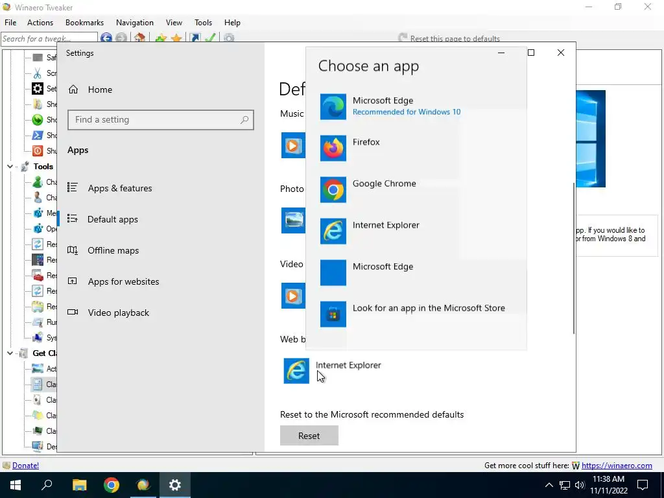Open the Donate! link
664x498 pixels.
(x=25, y=466)
